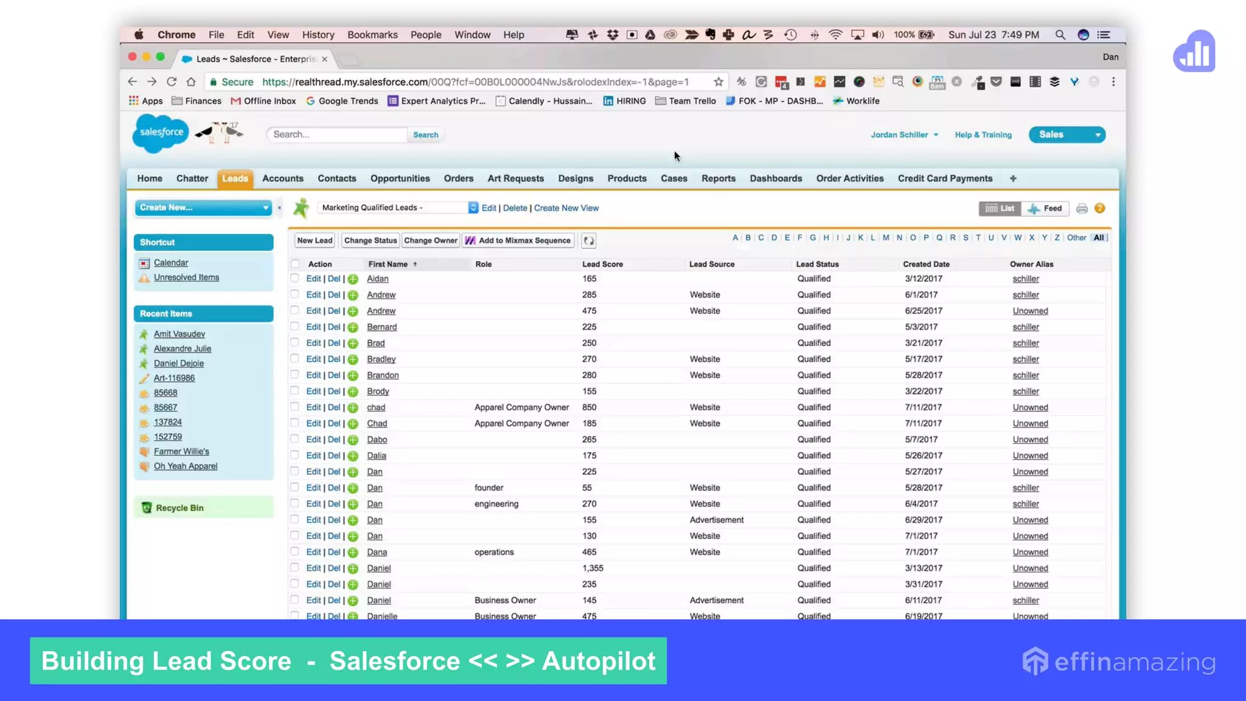Open the orange help question-mark icon

1099,208
